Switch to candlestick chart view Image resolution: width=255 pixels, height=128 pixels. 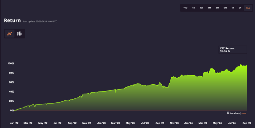pyautogui.click(x=19, y=34)
